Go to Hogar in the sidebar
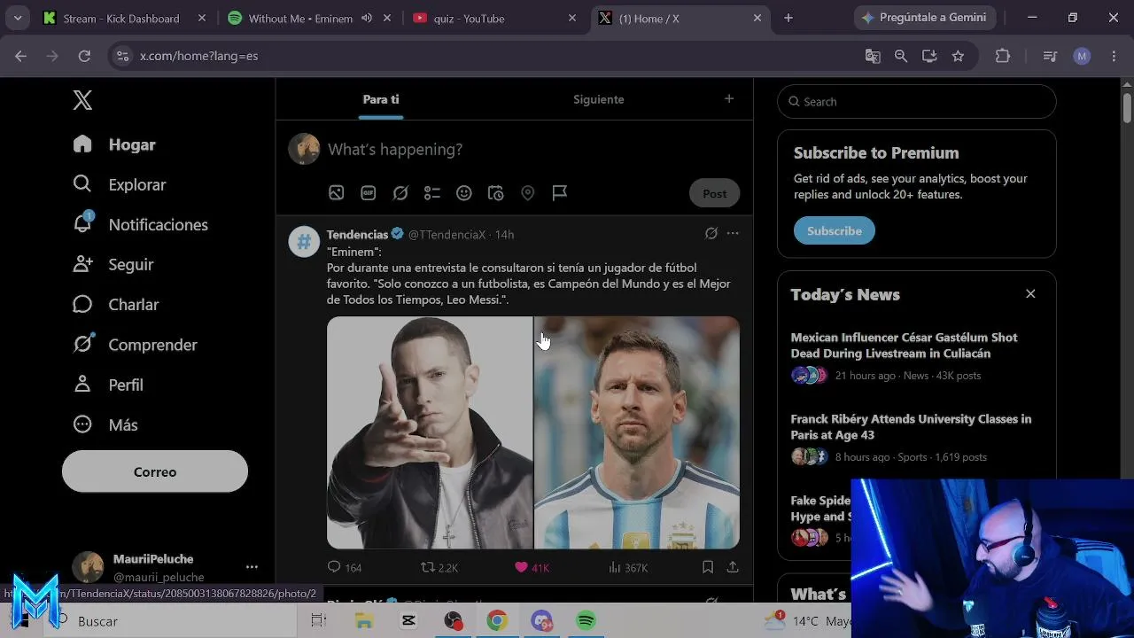The image size is (1134, 638). (x=114, y=145)
